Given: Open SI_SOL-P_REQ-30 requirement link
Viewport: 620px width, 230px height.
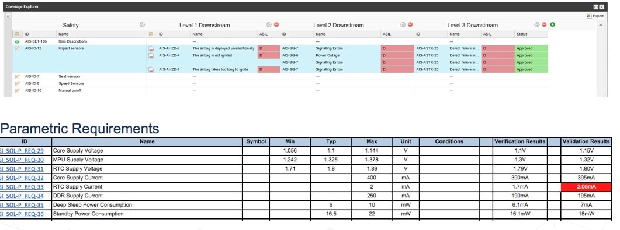Looking at the screenshot, I should pyautogui.click(x=22, y=160).
